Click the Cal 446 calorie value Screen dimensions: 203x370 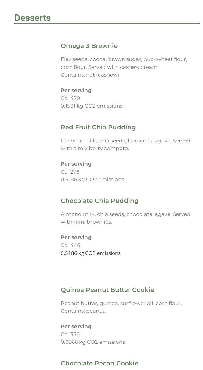point(70,245)
